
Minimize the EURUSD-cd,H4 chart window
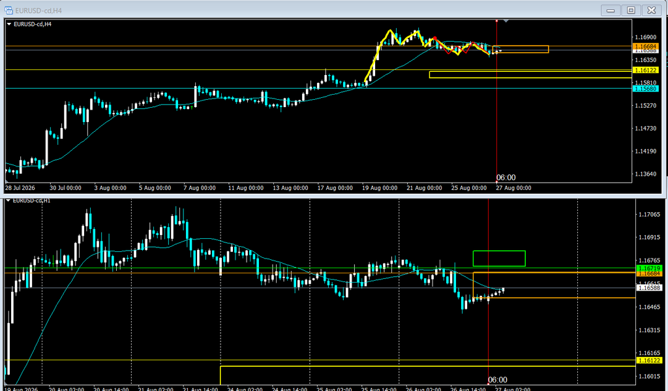611,10
